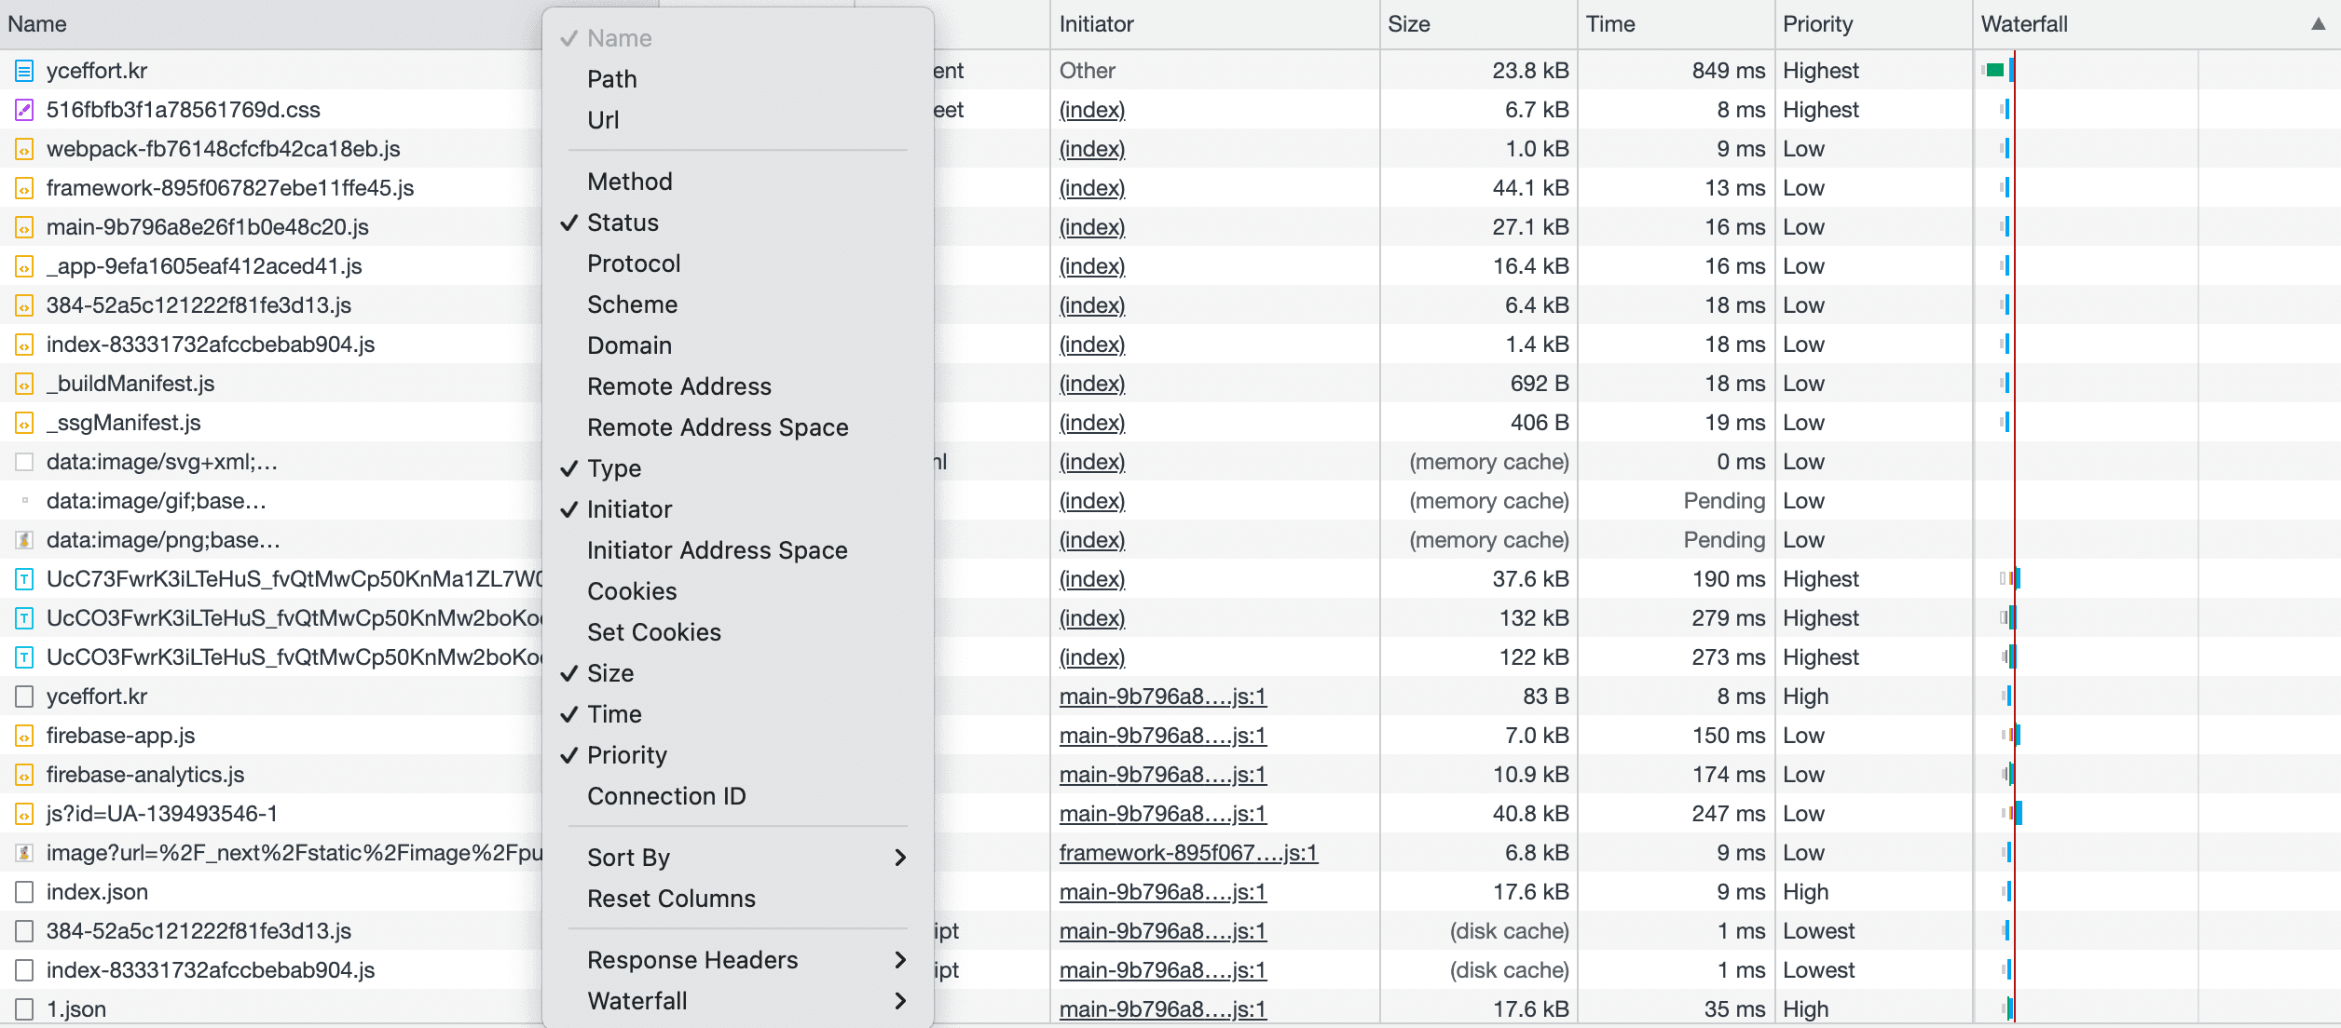Click the sort arrow in the Waterfall header
2341x1028 pixels.
(2318, 24)
